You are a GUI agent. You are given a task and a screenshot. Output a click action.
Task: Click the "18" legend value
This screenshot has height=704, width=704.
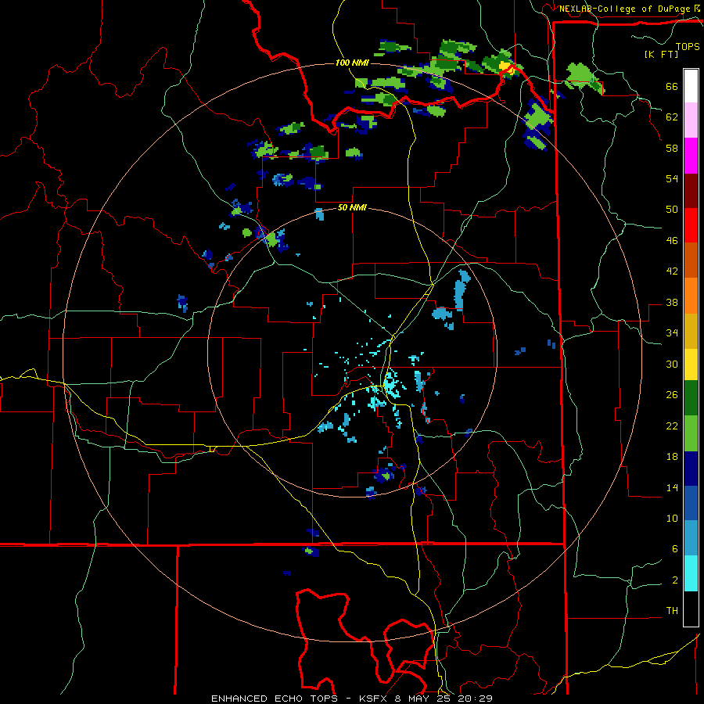coord(672,457)
